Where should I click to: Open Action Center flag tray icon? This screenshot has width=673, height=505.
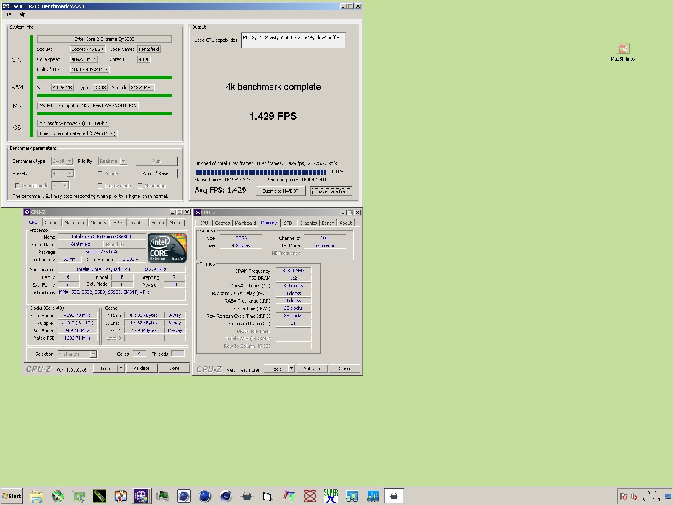(x=624, y=496)
